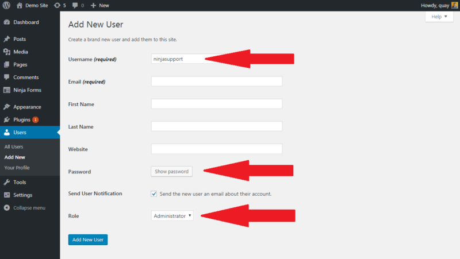The height and width of the screenshot is (259, 460).
Task: Click the Settings sliders icon
Action: 7,195
